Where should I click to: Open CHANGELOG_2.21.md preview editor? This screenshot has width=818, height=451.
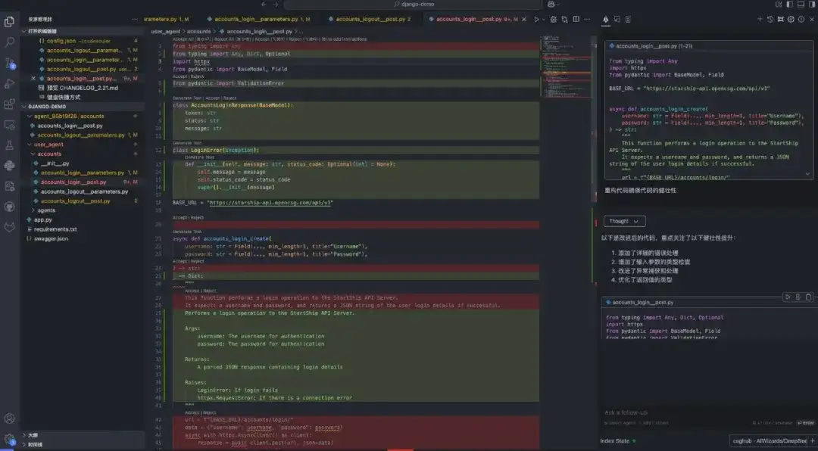[81, 88]
